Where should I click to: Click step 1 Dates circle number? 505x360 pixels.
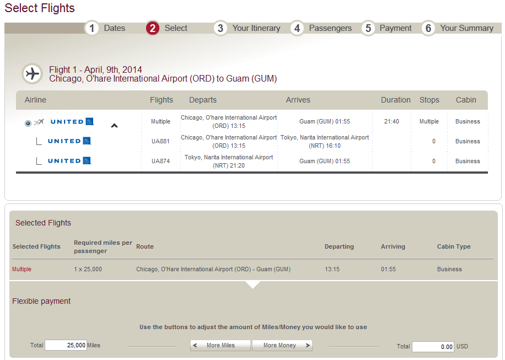(x=92, y=28)
